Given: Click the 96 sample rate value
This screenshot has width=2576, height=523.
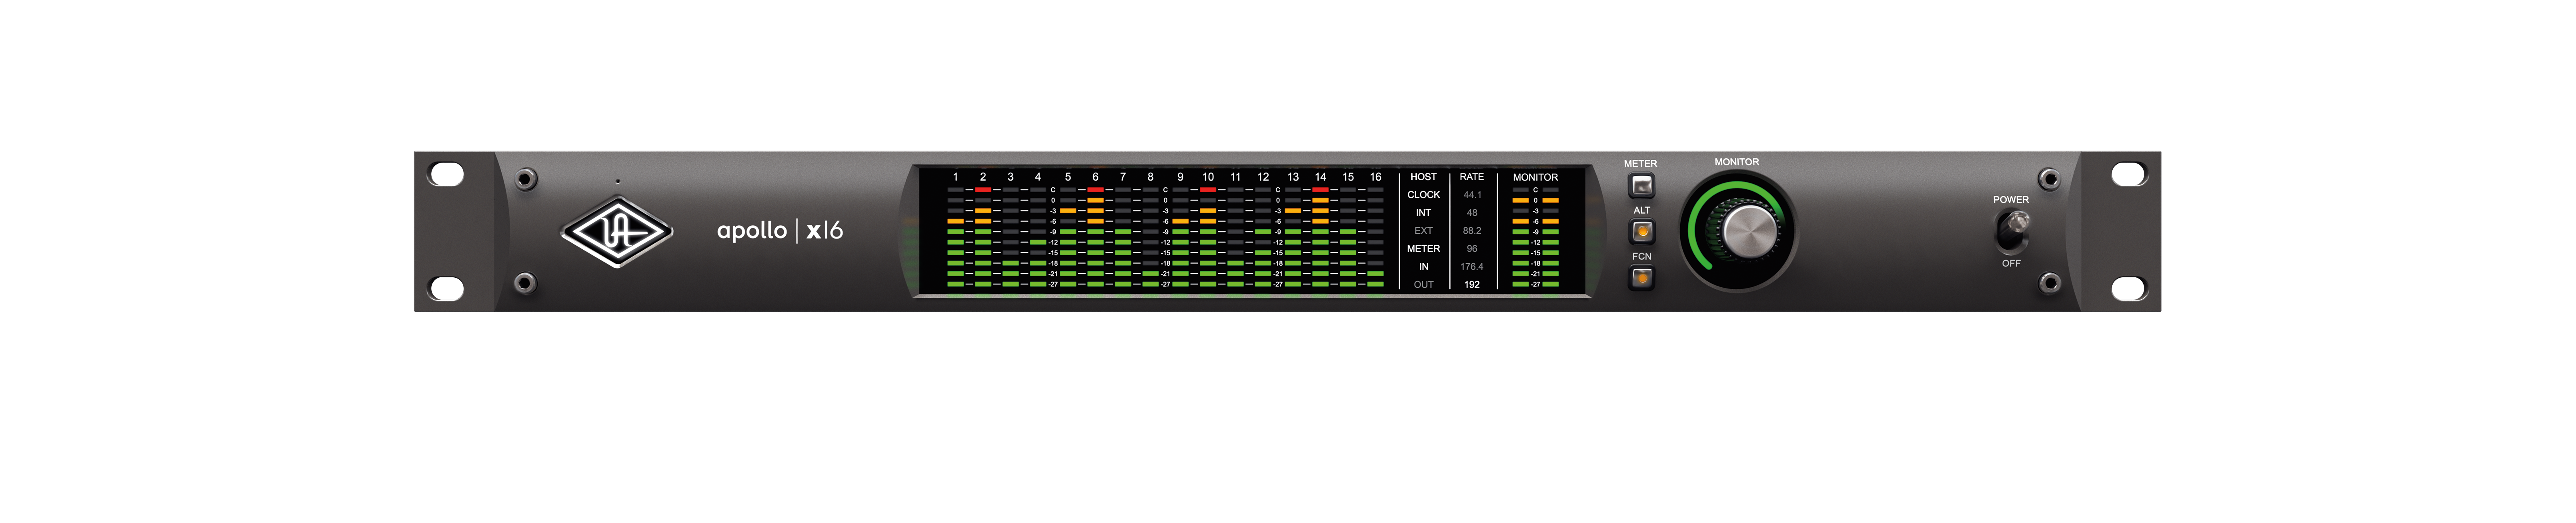Looking at the screenshot, I should (1472, 249).
